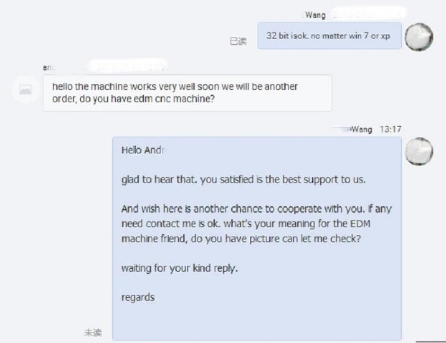Viewport: 446px width, 343px height.
Task: Click the Wang sender name at top
Action: pos(315,15)
